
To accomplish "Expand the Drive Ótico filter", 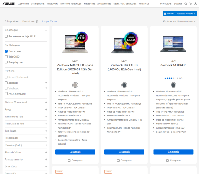I will coord(46,166).
